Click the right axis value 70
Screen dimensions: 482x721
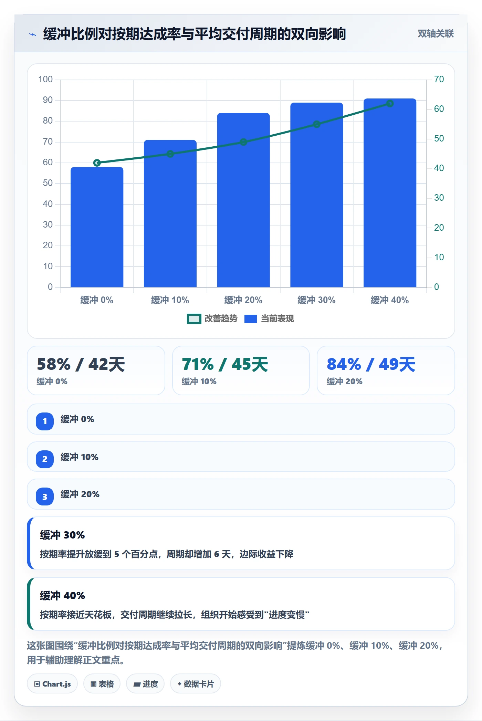tap(439, 80)
